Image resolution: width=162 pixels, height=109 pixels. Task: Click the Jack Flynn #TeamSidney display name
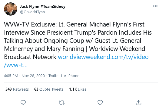pyautogui.click(x=43, y=6)
